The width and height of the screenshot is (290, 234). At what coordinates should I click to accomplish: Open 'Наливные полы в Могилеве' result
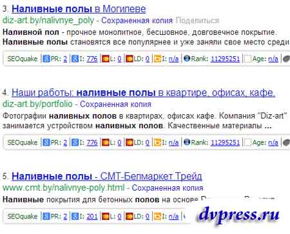[x=79, y=9]
